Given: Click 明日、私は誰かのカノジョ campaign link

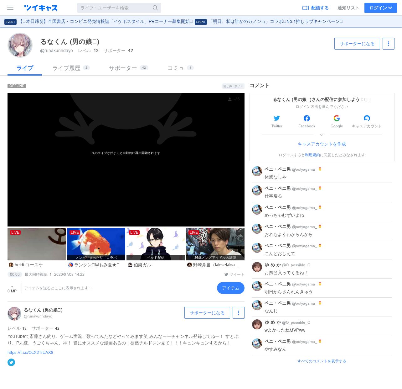Looking at the screenshot, I should click(276, 22).
